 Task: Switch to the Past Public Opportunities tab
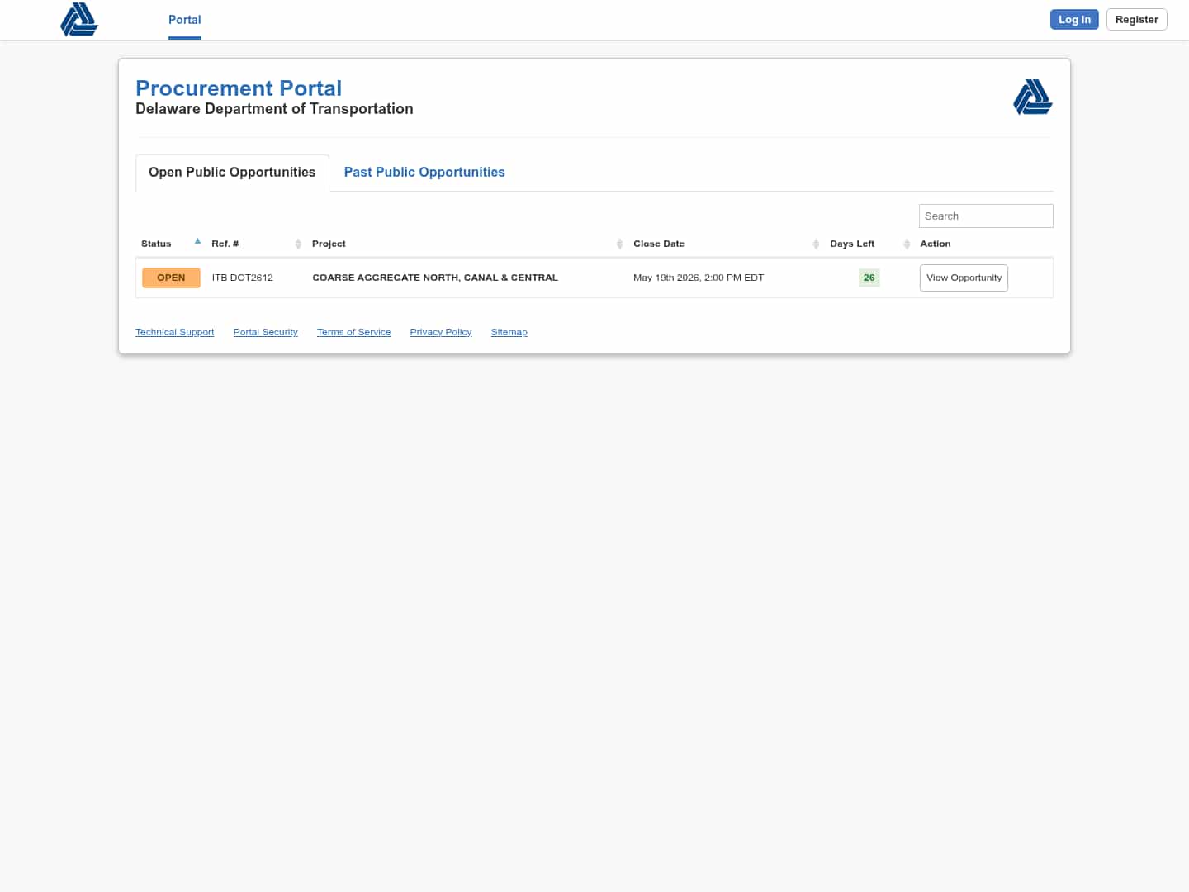(x=424, y=172)
